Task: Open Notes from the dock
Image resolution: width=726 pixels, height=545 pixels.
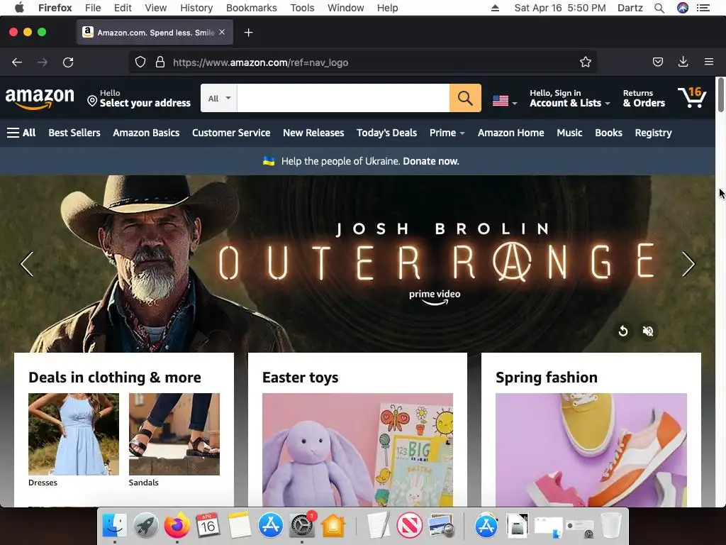Action: [x=240, y=526]
